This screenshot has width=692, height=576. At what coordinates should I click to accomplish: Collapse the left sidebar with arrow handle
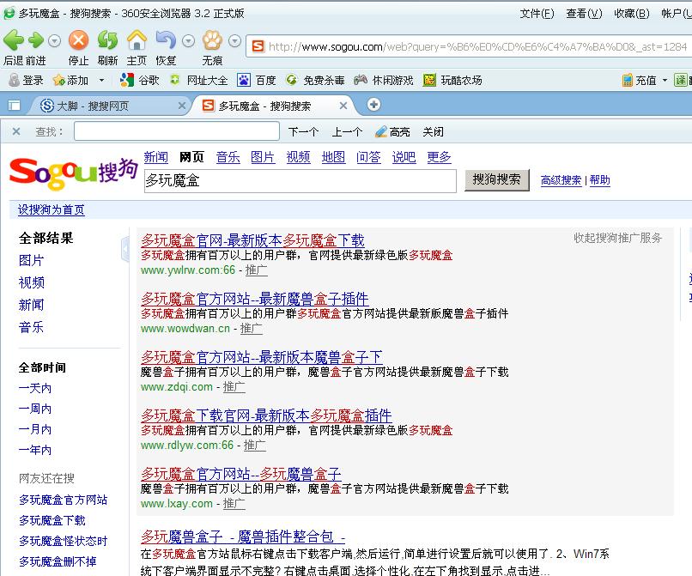pos(124,250)
